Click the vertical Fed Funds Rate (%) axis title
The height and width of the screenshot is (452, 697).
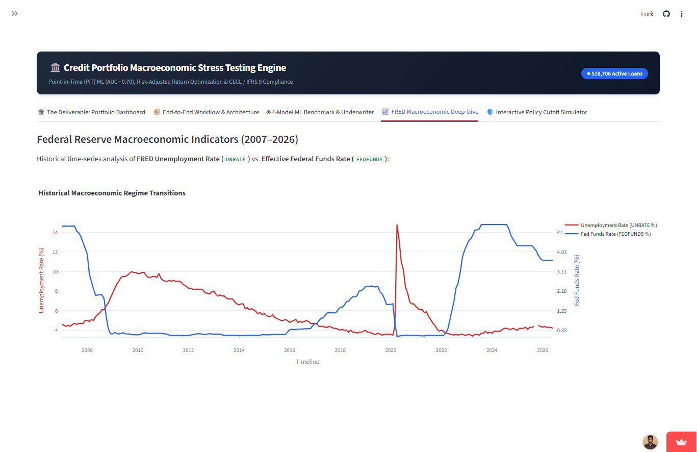[577, 280]
